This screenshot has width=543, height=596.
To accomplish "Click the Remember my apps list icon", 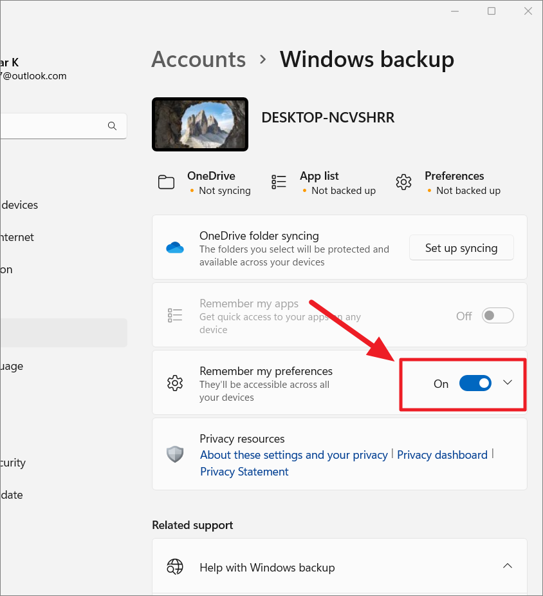I will pyautogui.click(x=174, y=315).
